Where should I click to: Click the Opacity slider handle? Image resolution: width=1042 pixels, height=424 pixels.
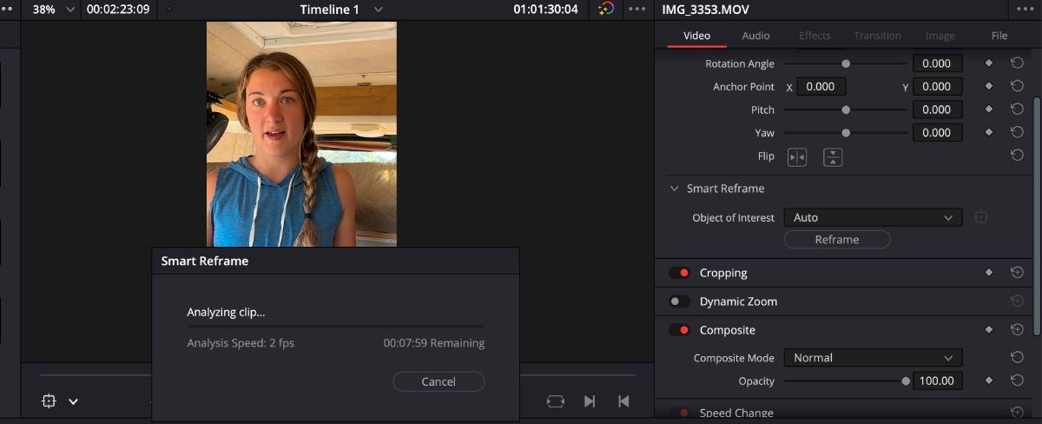click(906, 381)
